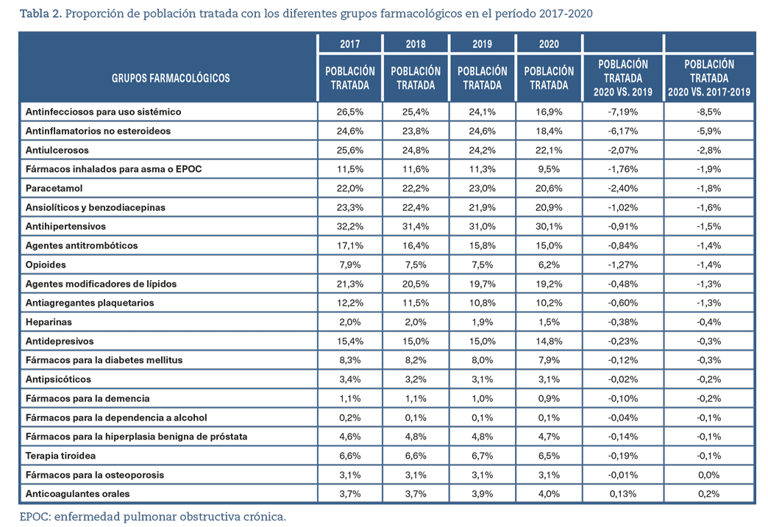Select Agentes antitrombóticos 2017 value 17,1%
Viewport: 768px width, 527px height.
[x=349, y=245]
